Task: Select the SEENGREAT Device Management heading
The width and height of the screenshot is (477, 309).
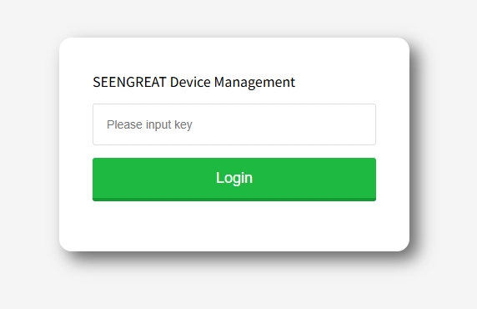Action: (193, 82)
